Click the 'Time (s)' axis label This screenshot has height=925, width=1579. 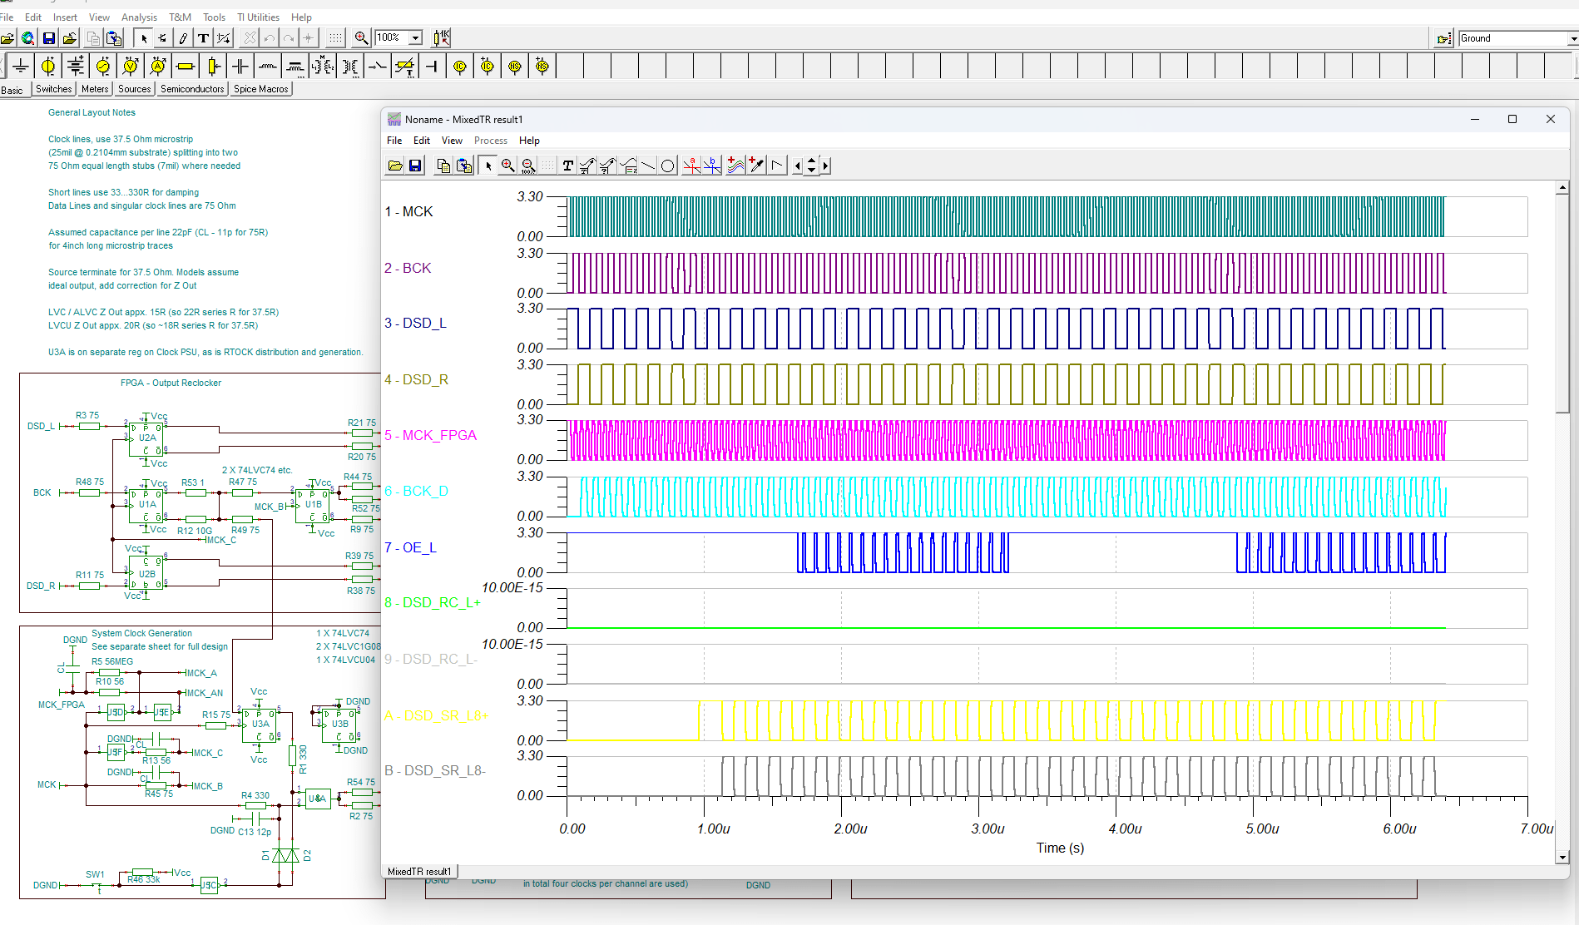(x=1060, y=848)
